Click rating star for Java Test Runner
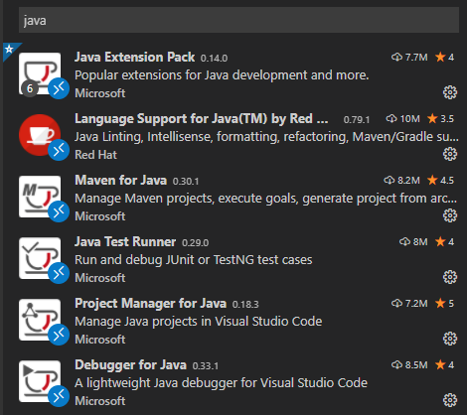The image size is (467, 415). 440,241
